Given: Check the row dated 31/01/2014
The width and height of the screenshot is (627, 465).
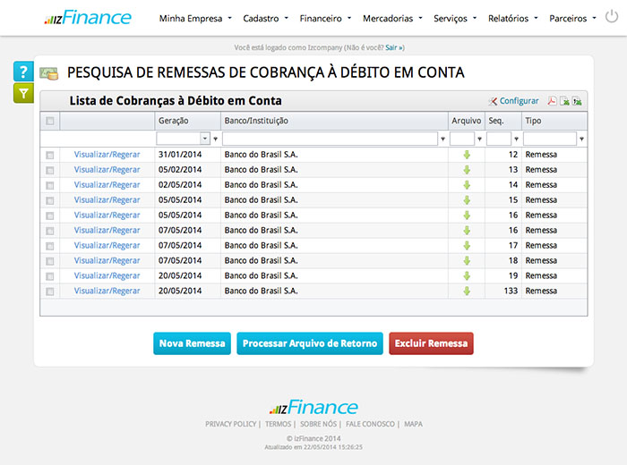Looking at the screenshot, I should [50, 156].
